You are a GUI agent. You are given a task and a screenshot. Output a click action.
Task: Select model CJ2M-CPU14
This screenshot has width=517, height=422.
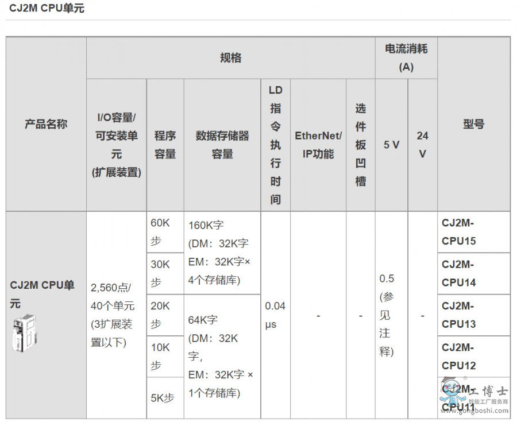(x=458, y=273)
